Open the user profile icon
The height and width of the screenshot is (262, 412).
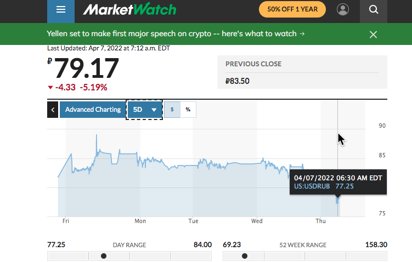pyautogui.click(x=343, y=9)
